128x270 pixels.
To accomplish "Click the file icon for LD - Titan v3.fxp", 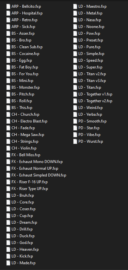I will [75, 81].
